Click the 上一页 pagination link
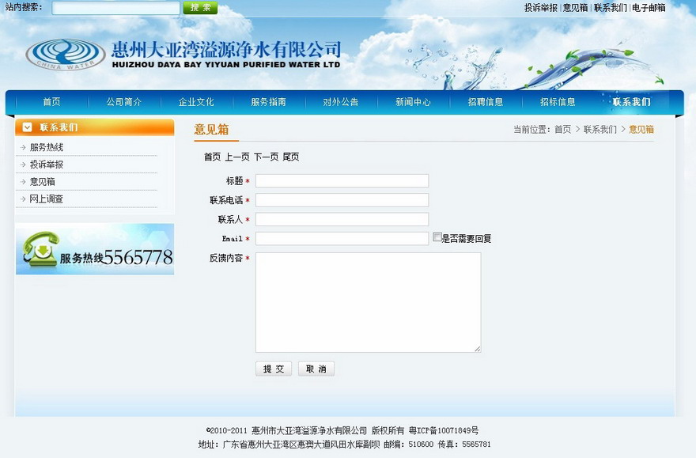 237,157
